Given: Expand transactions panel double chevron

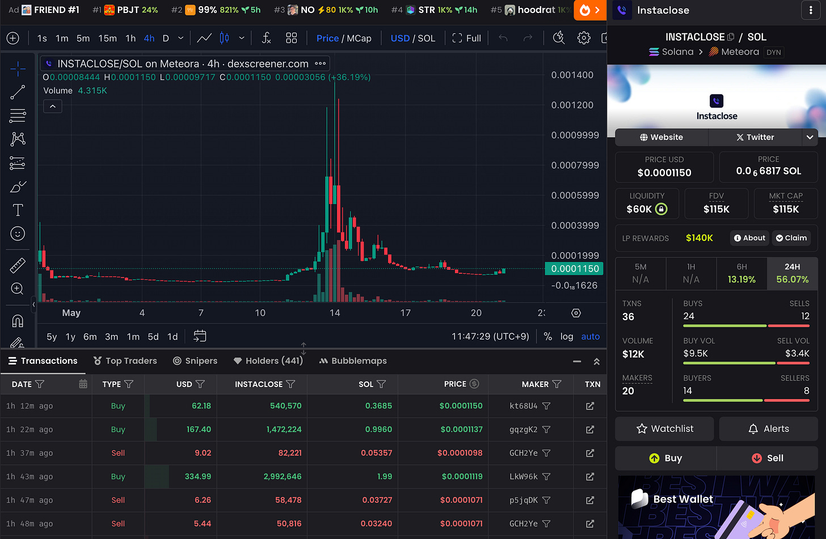Looking at the screenshot, I should pos(596,361).
